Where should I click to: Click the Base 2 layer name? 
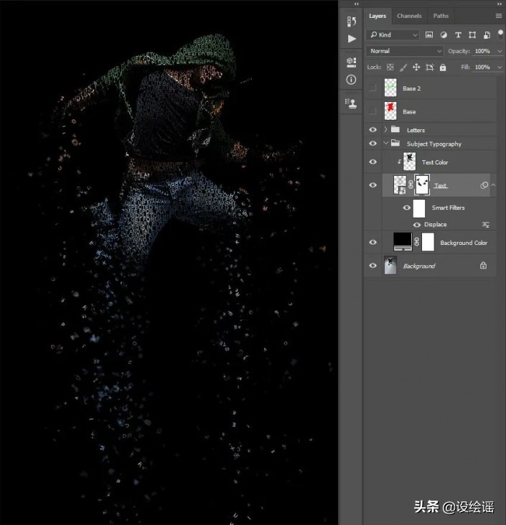tap(412, 88)
